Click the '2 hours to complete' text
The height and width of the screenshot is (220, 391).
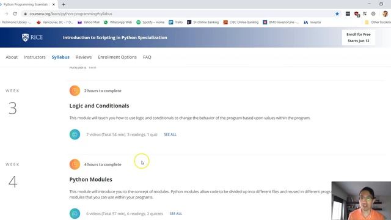[x=103, y=91]
